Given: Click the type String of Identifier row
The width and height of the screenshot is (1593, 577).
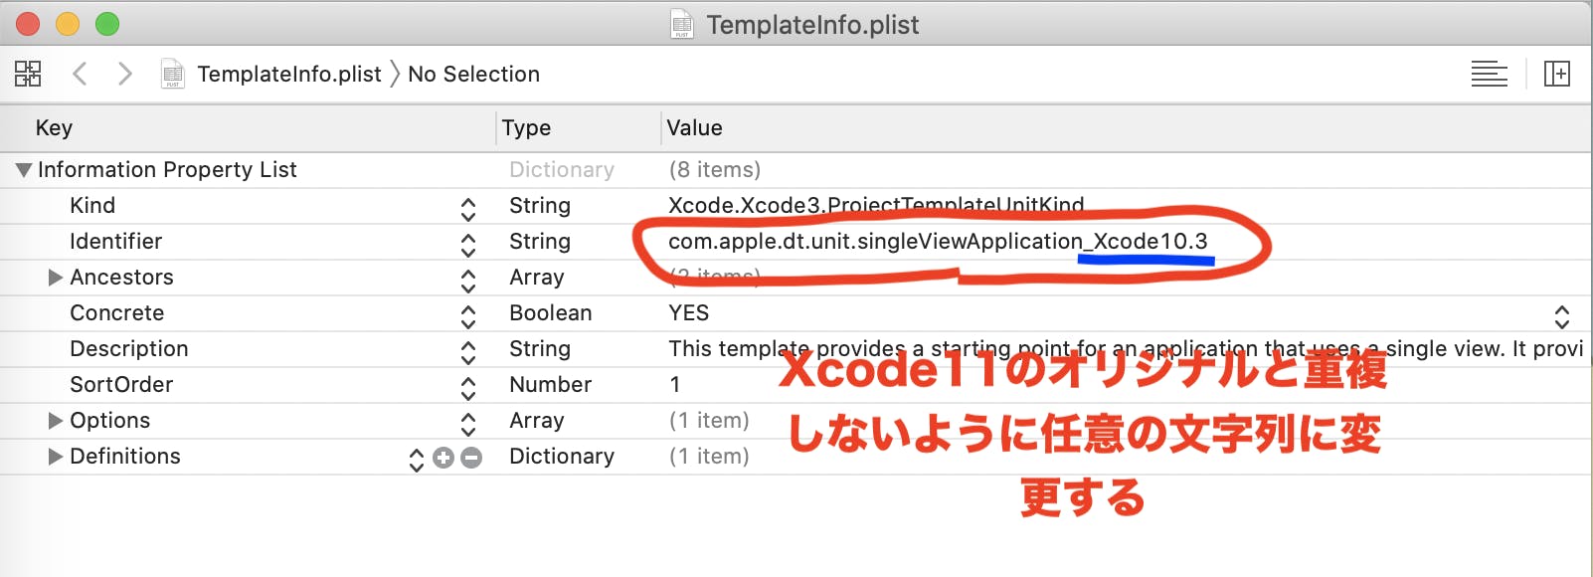Looking at the screenshot, I should tap(540, 242).
